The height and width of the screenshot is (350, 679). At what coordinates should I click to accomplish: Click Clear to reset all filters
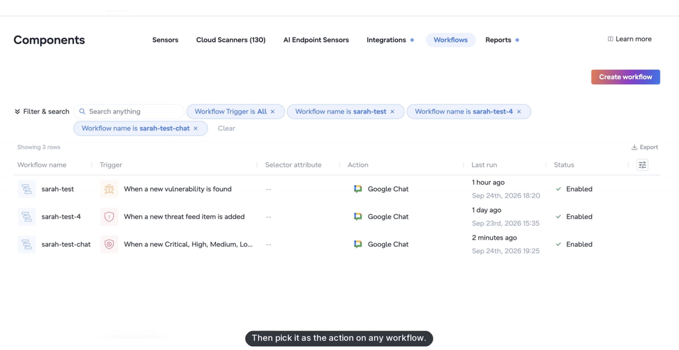coord(227,128)
